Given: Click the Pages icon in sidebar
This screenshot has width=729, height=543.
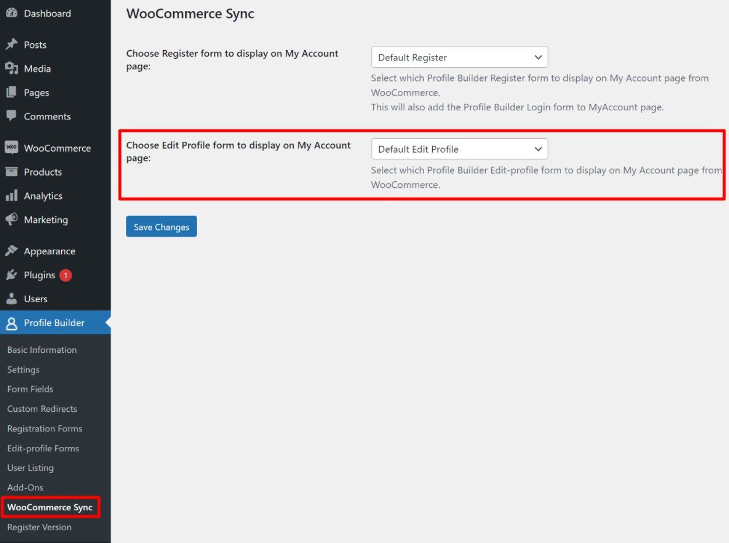Looking at the screenshot, I should coord(12,92).
